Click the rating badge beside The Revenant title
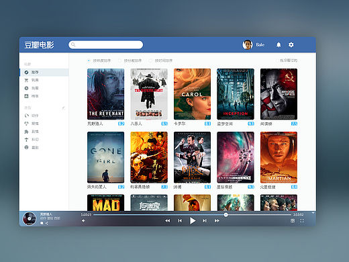 (121, 124)
